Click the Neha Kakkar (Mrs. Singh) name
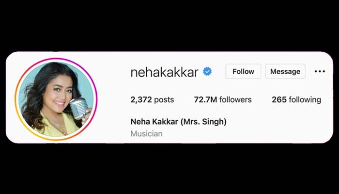Screen dimensions: 339x194 coord(178,122)
